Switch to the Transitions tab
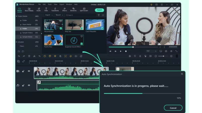 pos(55,10)
